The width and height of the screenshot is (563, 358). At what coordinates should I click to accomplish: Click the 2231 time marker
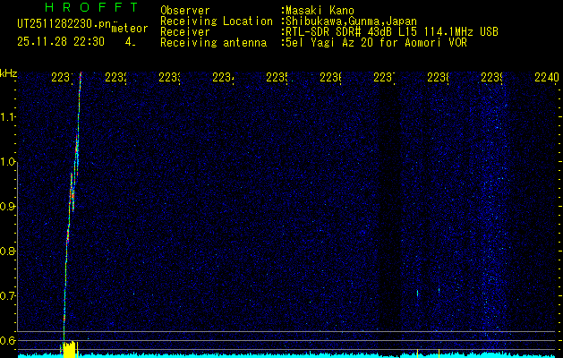[x=63, y=77]
